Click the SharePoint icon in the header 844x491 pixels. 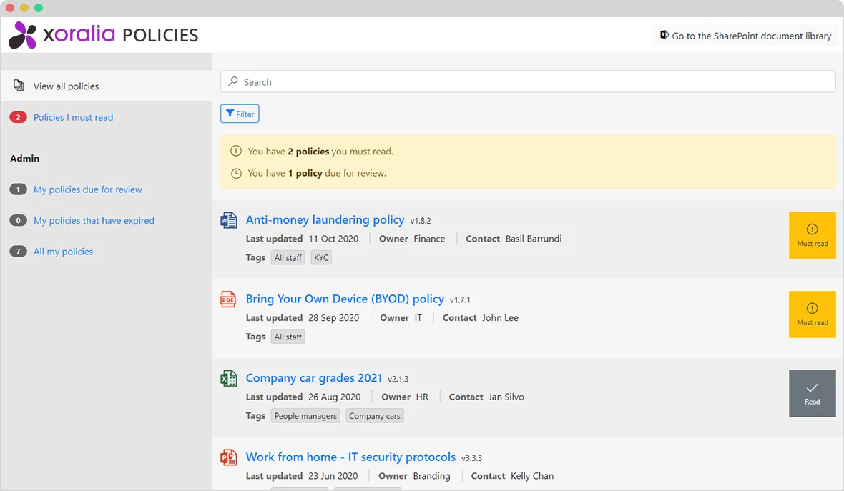664,35
